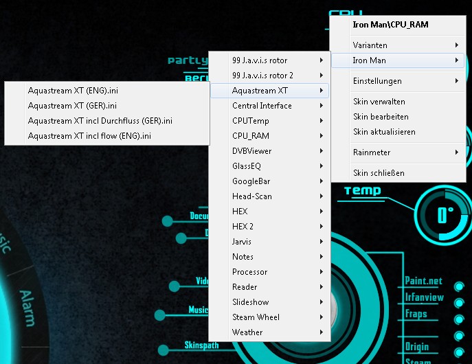Image resolution: width=472 pixels, height=364 pixels.
Task: Open the Skinspath shortcut label
Action: pos(201,345)
